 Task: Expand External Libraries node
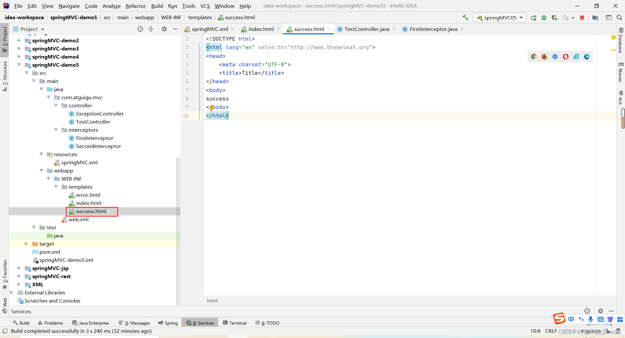(x=12, y=292)
